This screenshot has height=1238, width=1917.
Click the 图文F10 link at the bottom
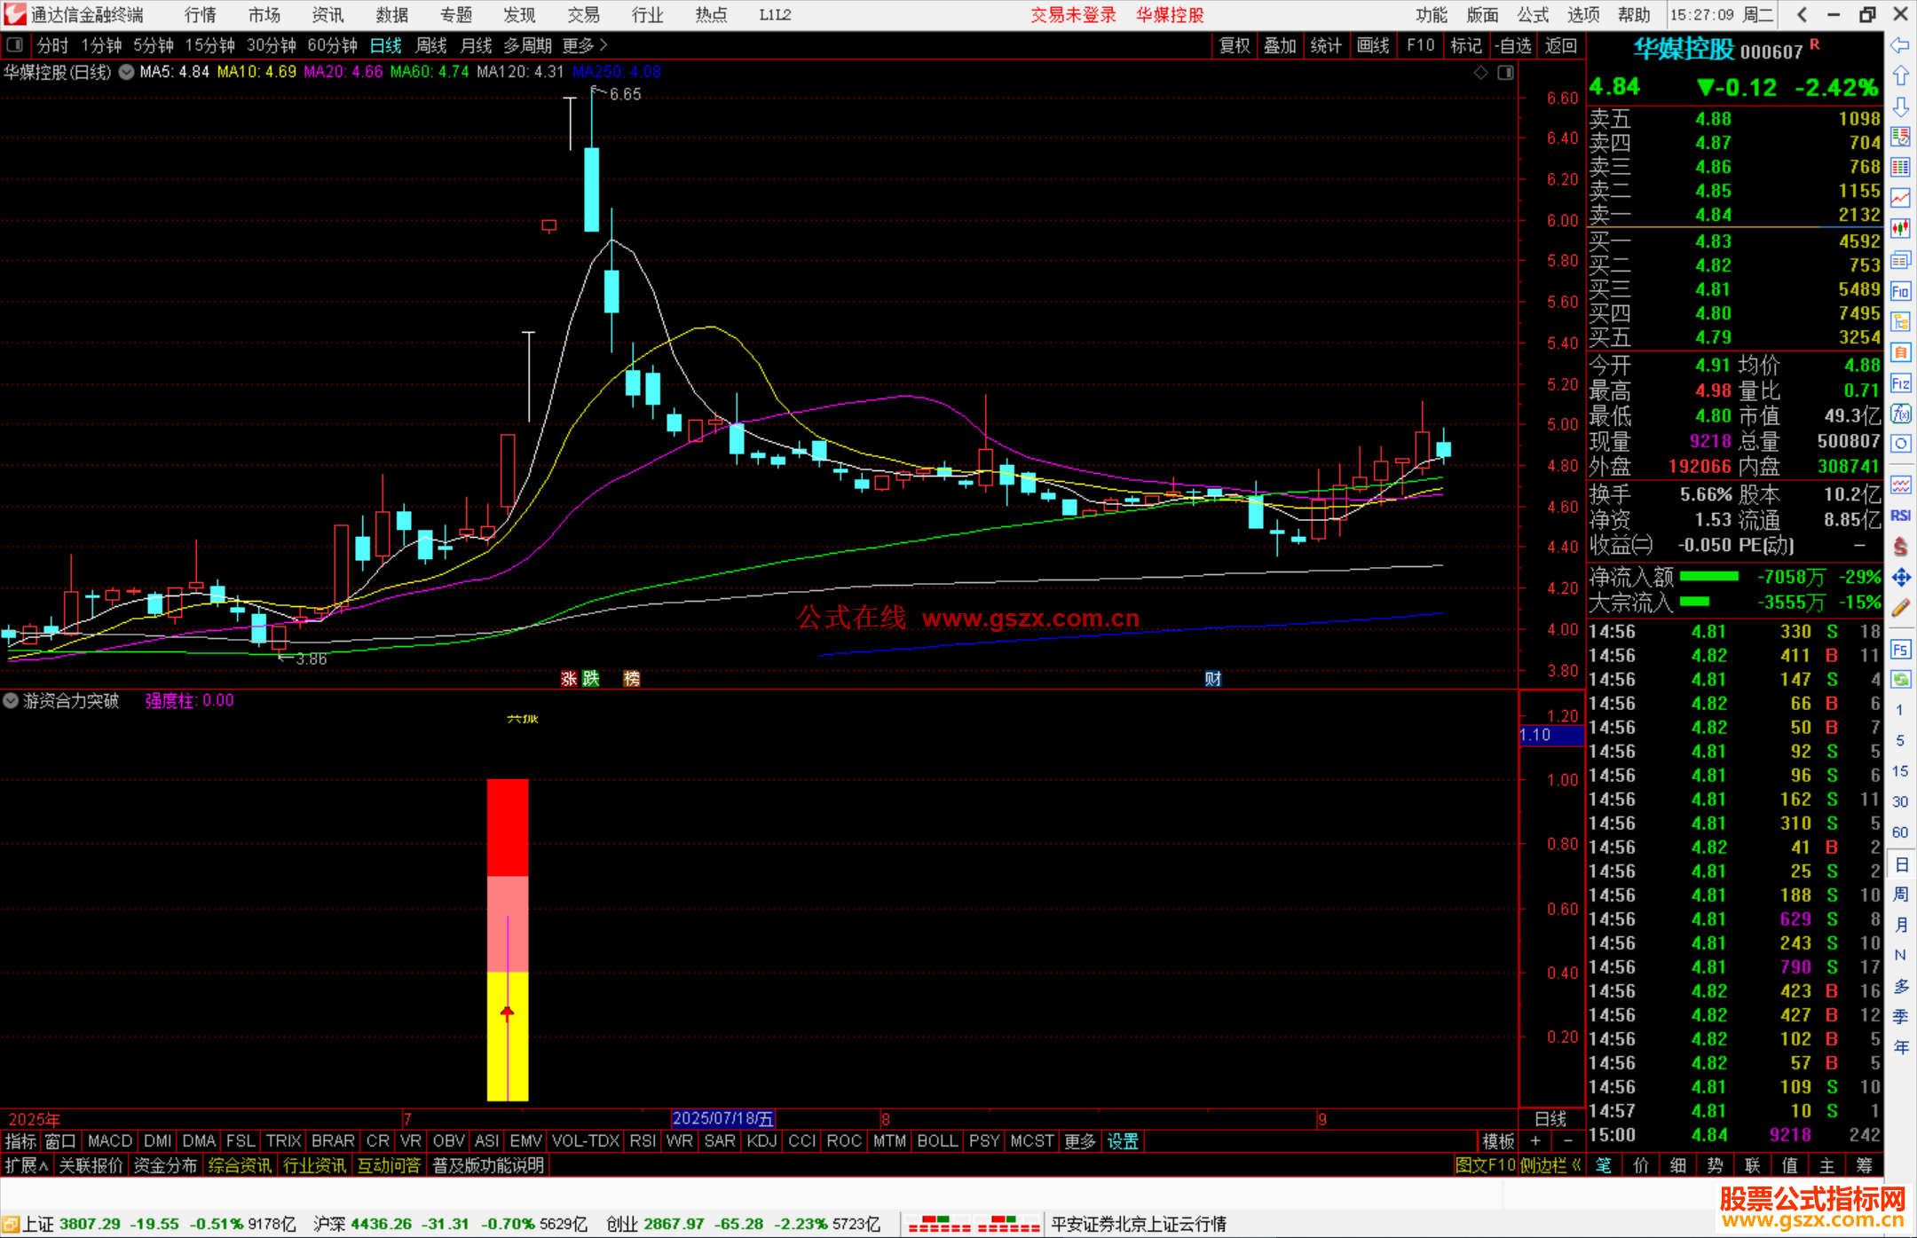pyautogui.click(x=1486, y=1165)
